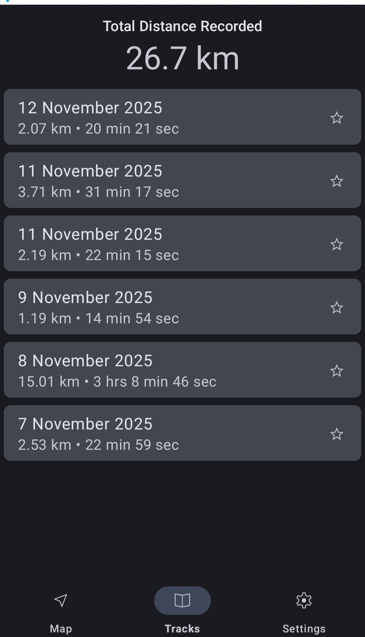Favorite the 3.71 km track with its star
Viewport: 365px width, 637px height.
pyautogui.click(x=337, y=181)
